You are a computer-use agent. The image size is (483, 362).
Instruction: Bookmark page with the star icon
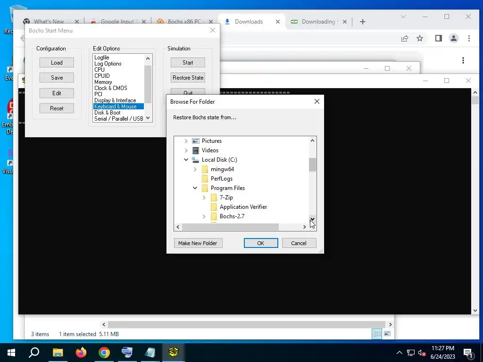pos(419,39)
